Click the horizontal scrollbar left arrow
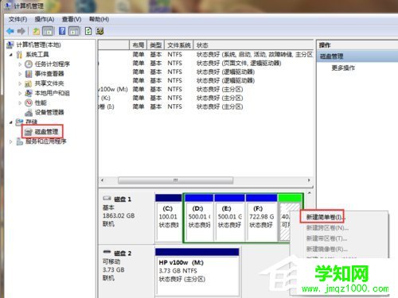 103,180
